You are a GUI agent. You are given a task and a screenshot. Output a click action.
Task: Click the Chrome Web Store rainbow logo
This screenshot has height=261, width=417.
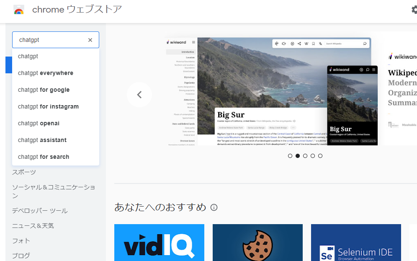point(18,10)
